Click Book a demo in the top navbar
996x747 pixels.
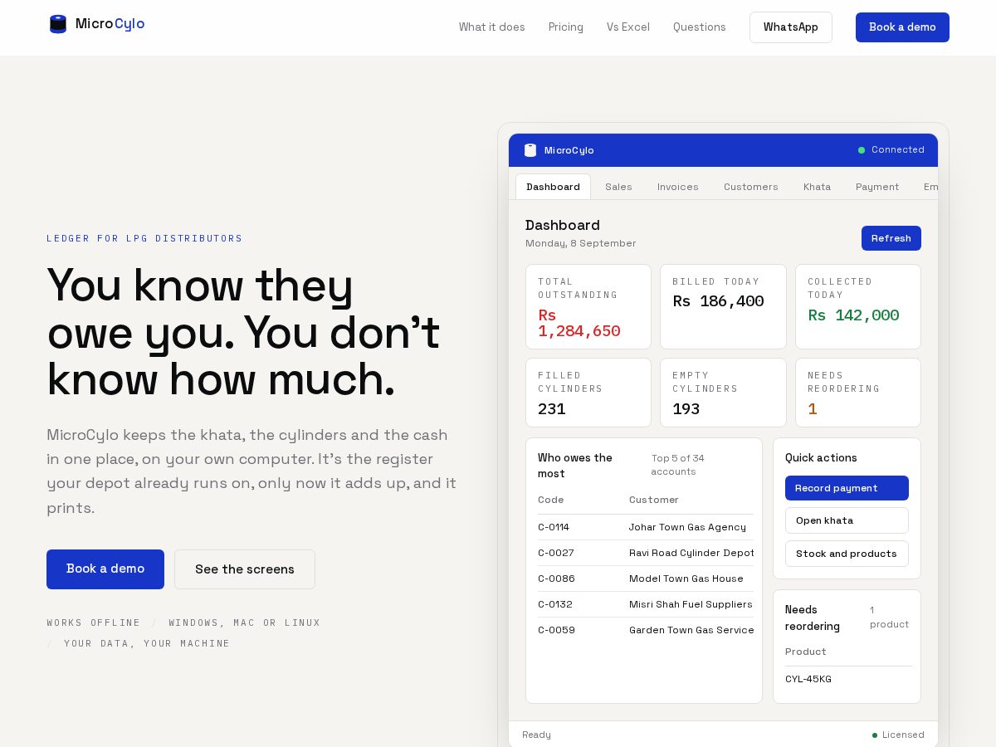[902, 27]
